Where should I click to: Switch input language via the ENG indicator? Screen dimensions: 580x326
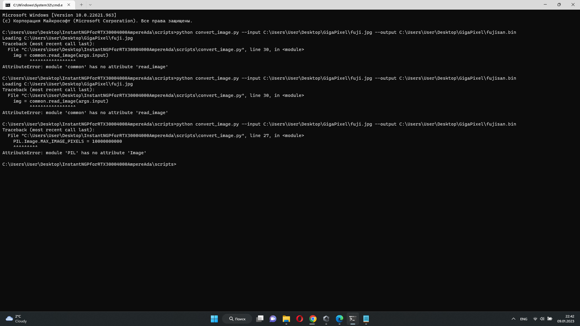pyautogui.click(x=524, y=319)
